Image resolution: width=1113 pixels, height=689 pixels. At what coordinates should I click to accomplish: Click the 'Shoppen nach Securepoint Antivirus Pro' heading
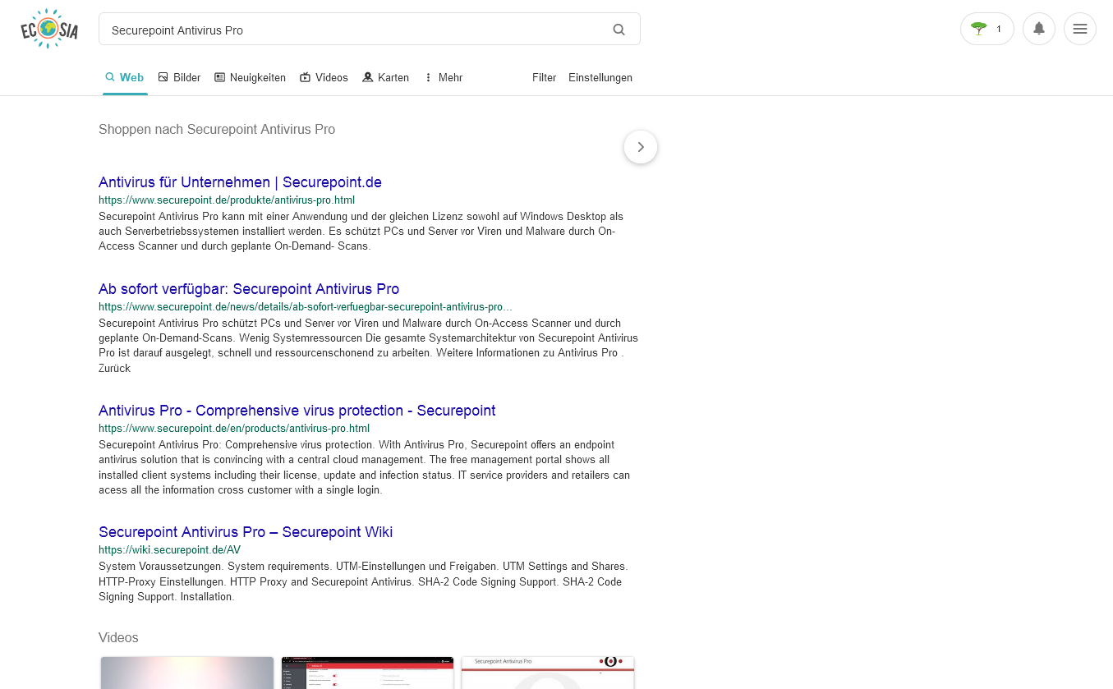point(217,129)
